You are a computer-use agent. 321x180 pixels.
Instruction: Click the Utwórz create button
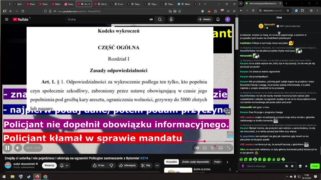204,19
